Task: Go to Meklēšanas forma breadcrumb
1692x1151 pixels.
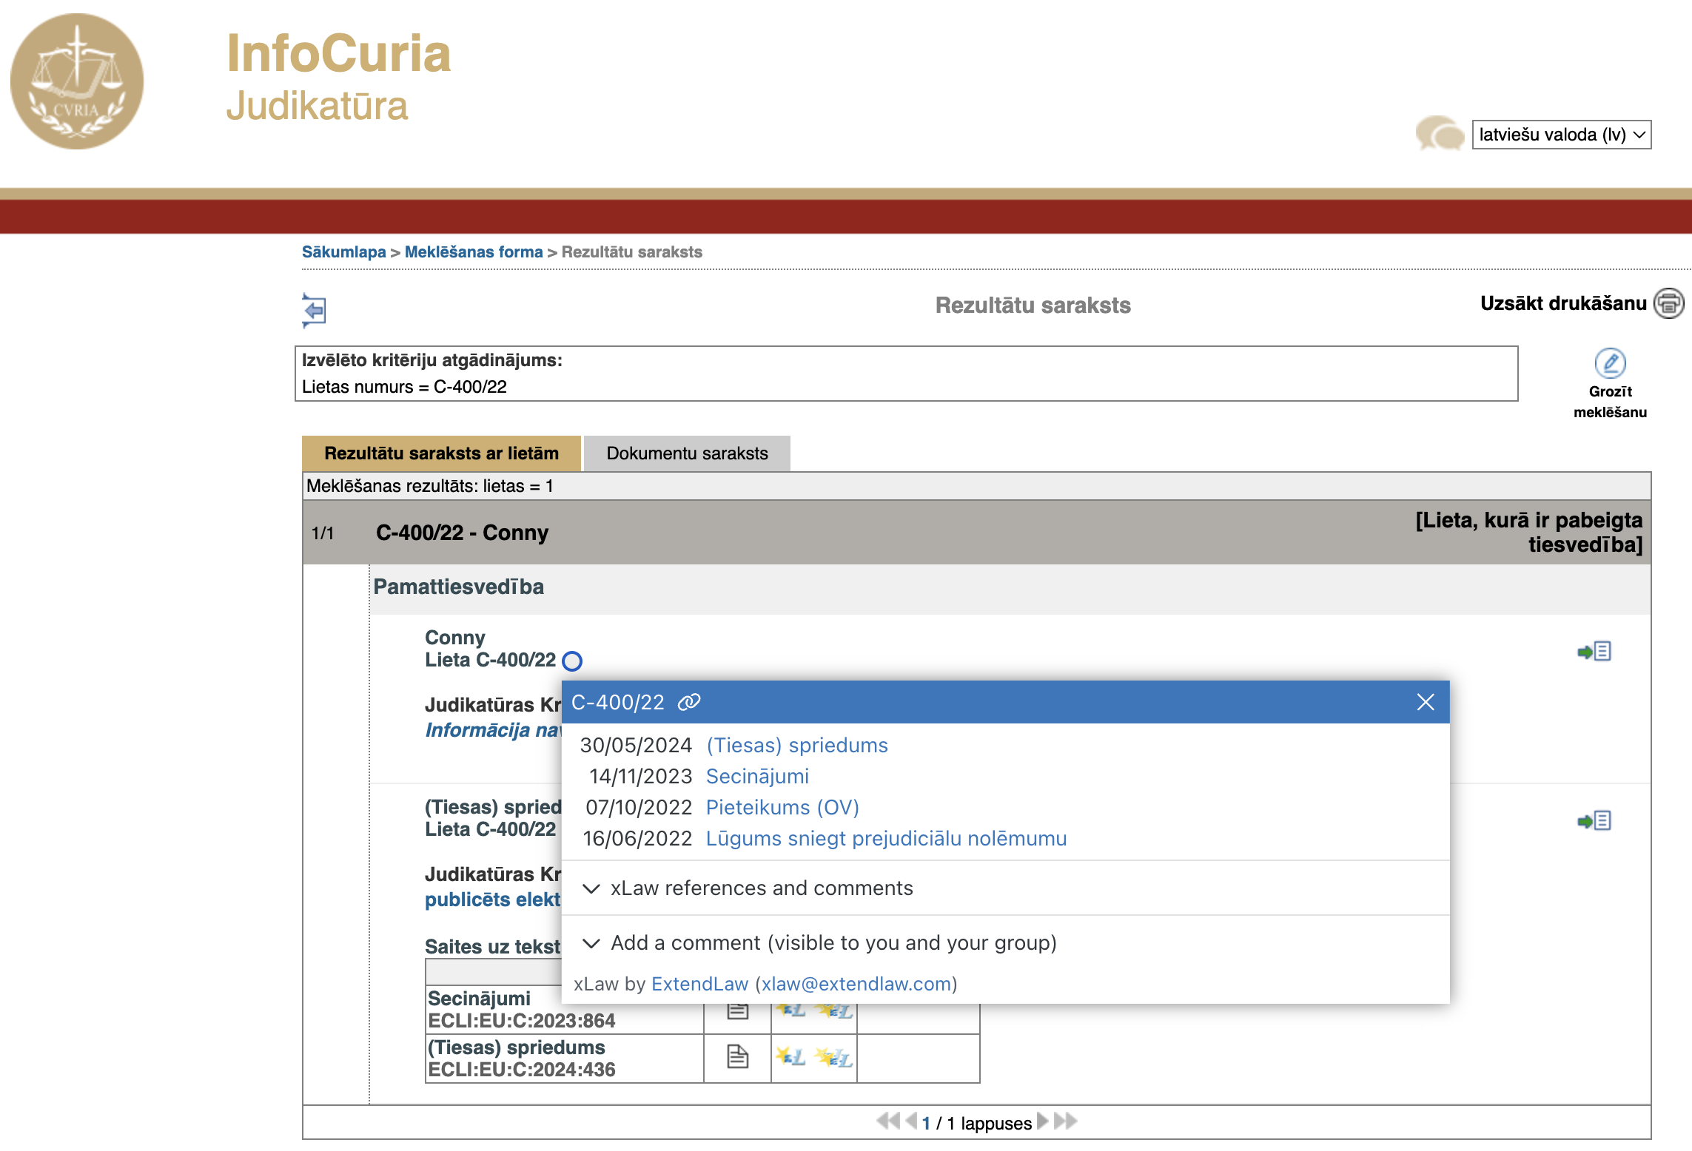Action: coord(474,252)
